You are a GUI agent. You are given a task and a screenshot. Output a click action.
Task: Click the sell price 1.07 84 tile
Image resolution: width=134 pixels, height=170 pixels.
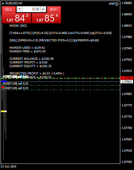tap(17, 18)
